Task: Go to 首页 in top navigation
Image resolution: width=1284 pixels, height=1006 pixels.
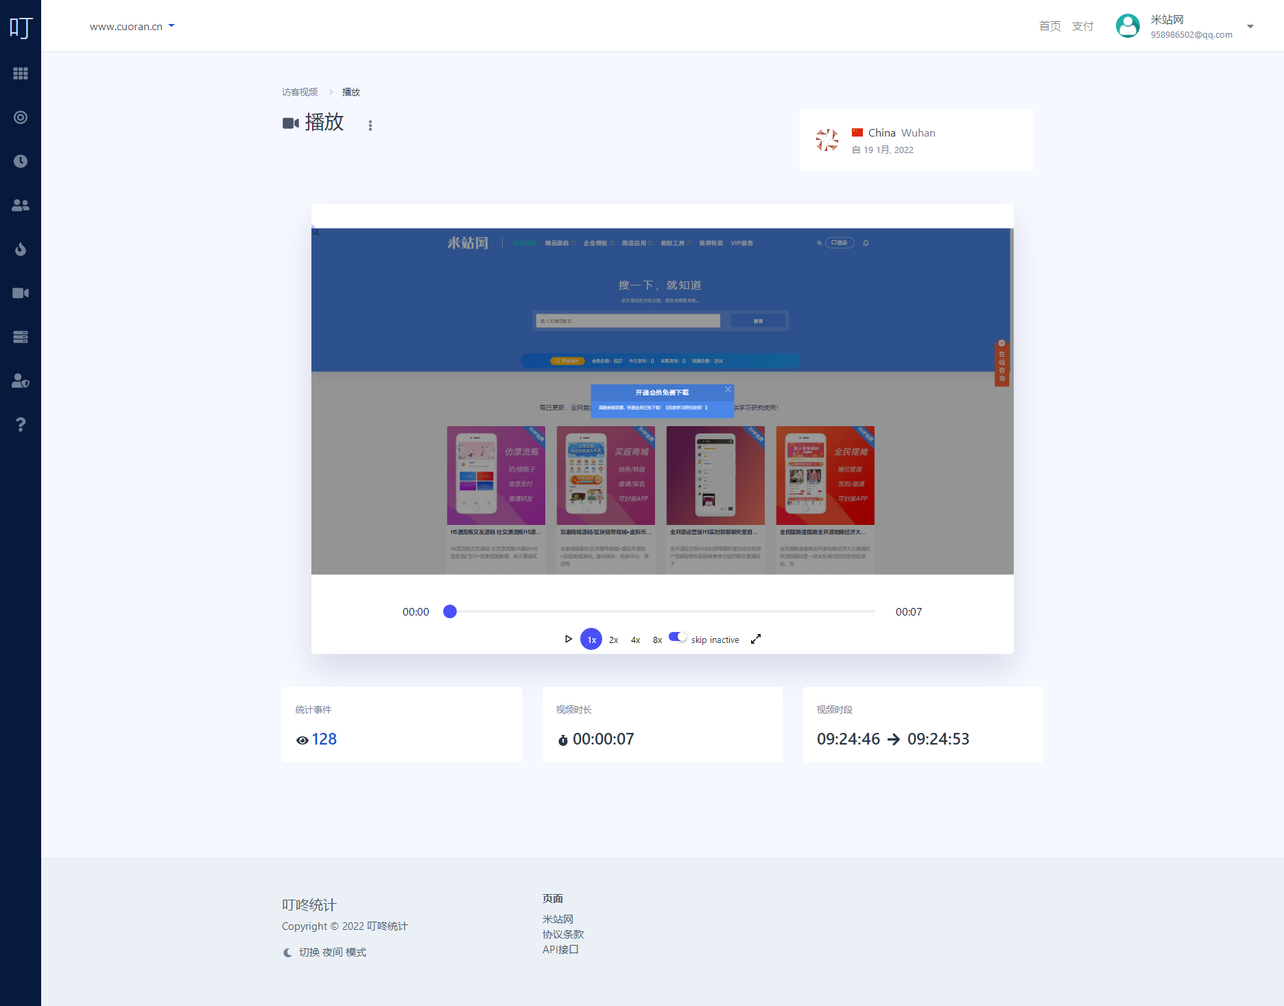Action: pyautogui.click(x=1049, y=26)
